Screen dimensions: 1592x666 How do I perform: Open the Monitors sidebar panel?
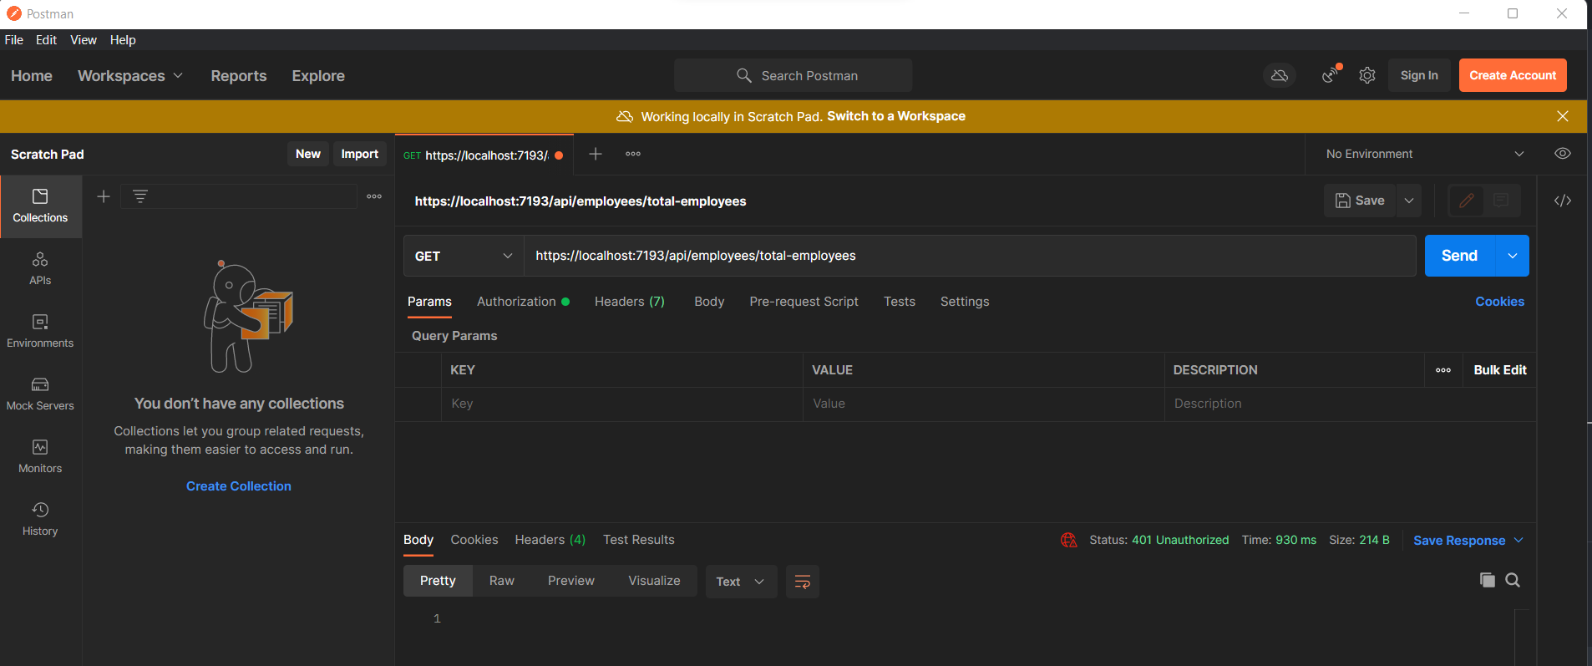[40, 457]
